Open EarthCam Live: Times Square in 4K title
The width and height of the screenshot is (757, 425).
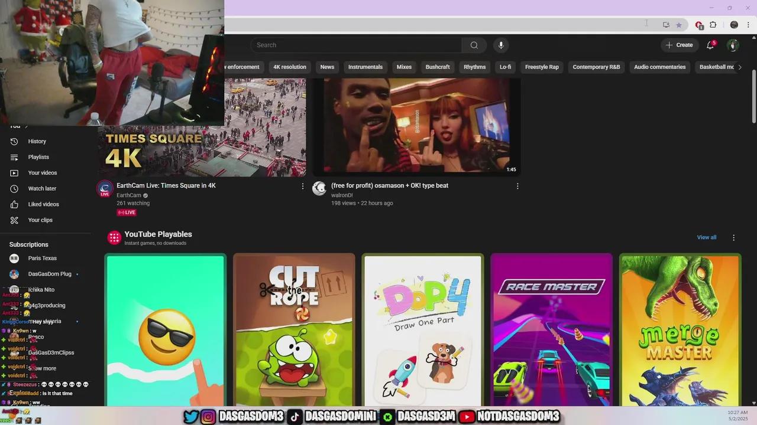point(166,185)
